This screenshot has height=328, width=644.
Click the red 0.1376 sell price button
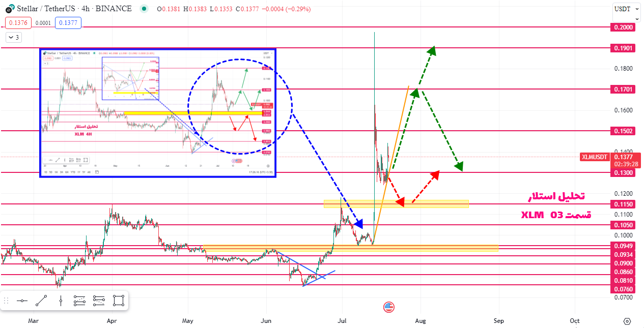(18, 22)
